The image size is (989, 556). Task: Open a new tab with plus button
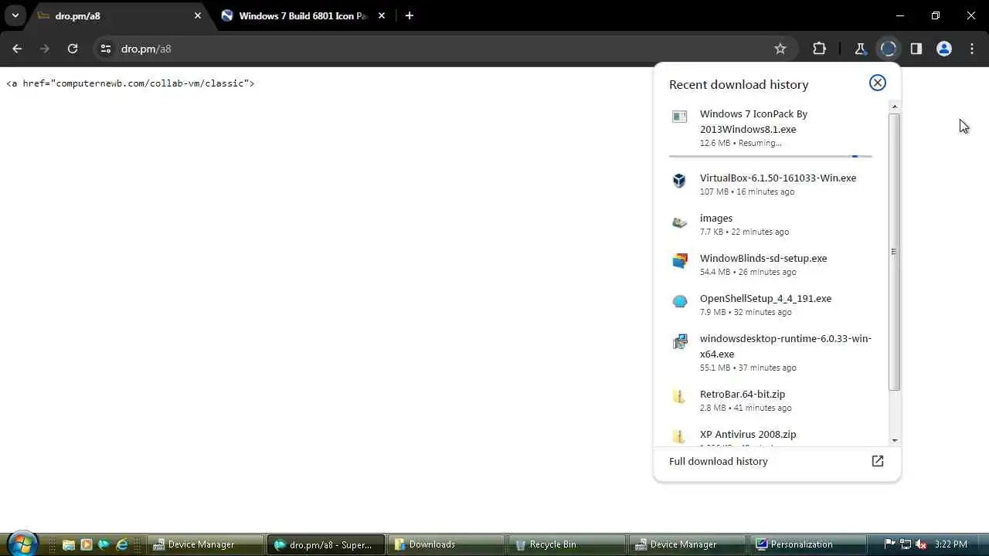[x=410, y=15]
